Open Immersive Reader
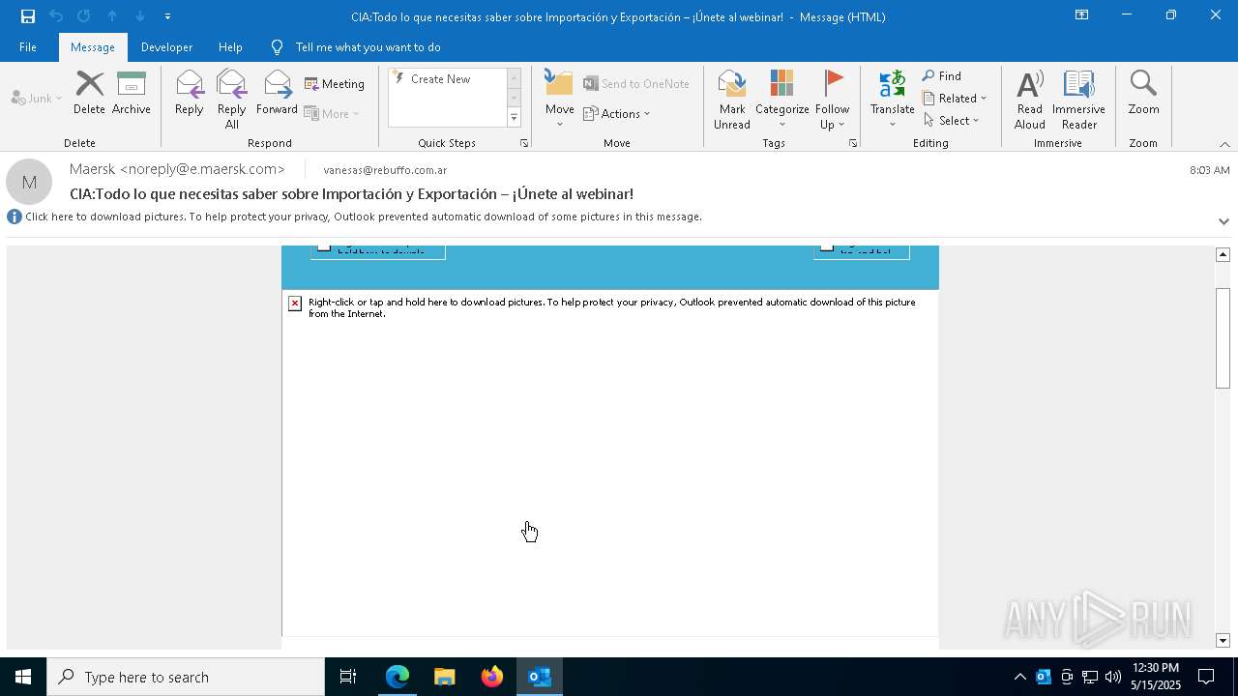Screen dimensions: 1238x696 [1078, 100]
